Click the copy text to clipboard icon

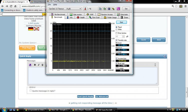pos(100,9)
